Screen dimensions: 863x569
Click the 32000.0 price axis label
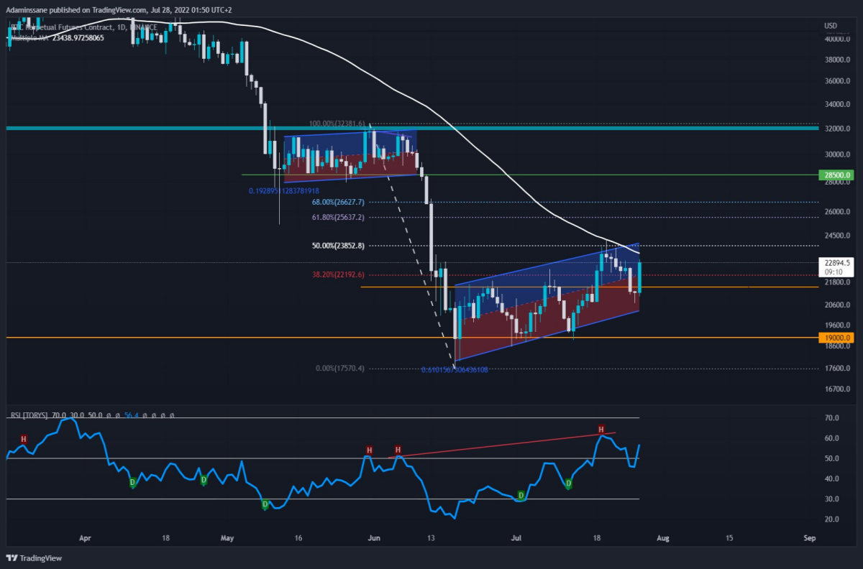pos(837,129)
